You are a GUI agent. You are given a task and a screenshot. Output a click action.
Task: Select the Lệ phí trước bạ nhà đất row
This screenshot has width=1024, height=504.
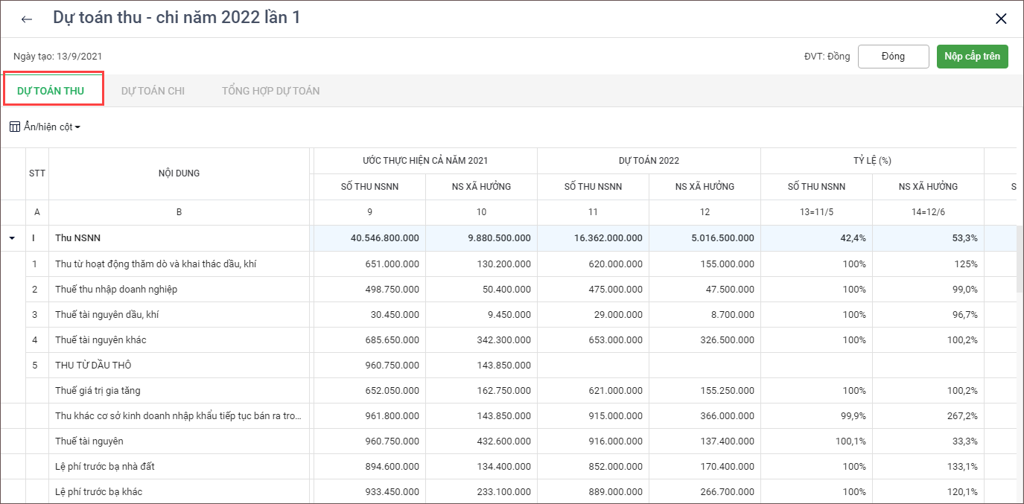tap(105, 467)
